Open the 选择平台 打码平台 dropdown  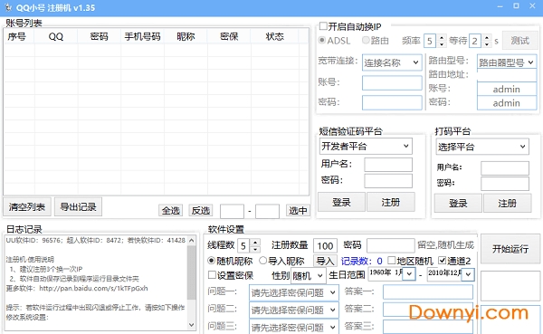click(482, 147)
